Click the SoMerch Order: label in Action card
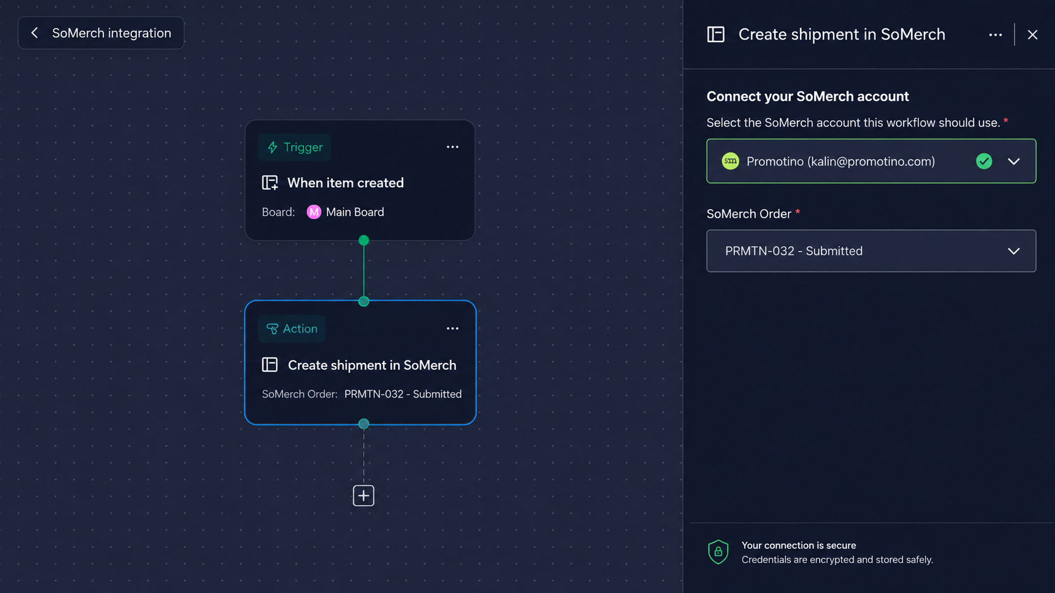Image resolution: width=1055 pixels, height=593 pixels. coord(300,394)
